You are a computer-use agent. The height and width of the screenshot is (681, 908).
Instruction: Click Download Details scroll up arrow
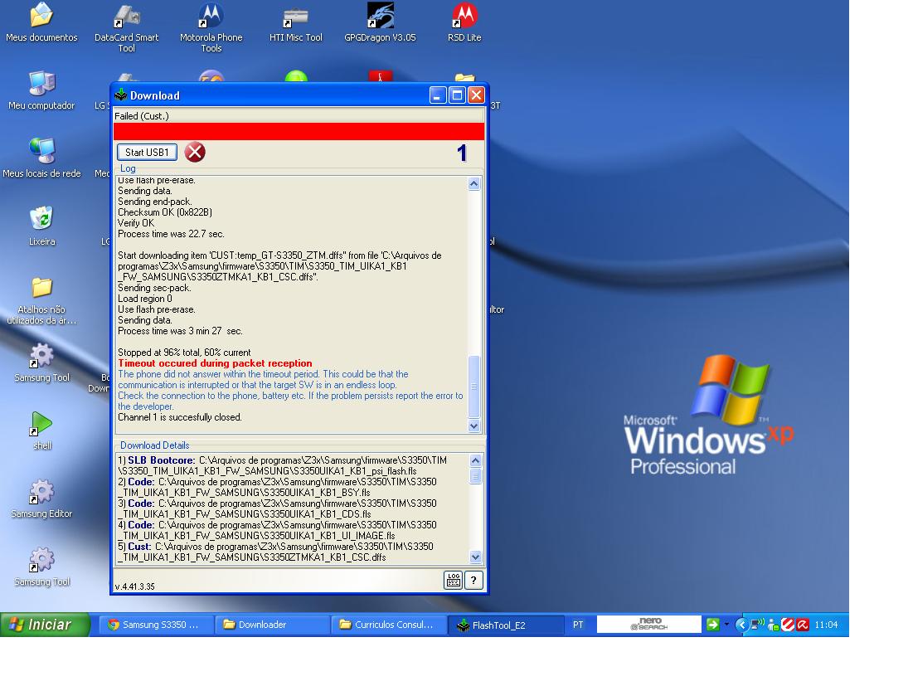tap(475, 460)
